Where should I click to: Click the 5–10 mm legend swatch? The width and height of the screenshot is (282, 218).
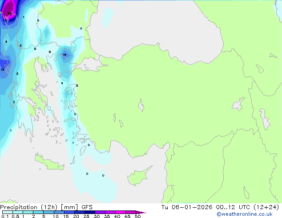coord(48,212)
